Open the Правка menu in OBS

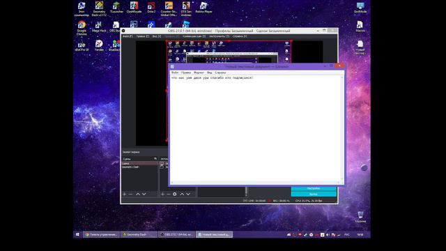tap(142, 36)
